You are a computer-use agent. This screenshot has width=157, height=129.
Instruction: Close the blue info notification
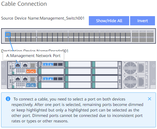(x=150, y=99)
